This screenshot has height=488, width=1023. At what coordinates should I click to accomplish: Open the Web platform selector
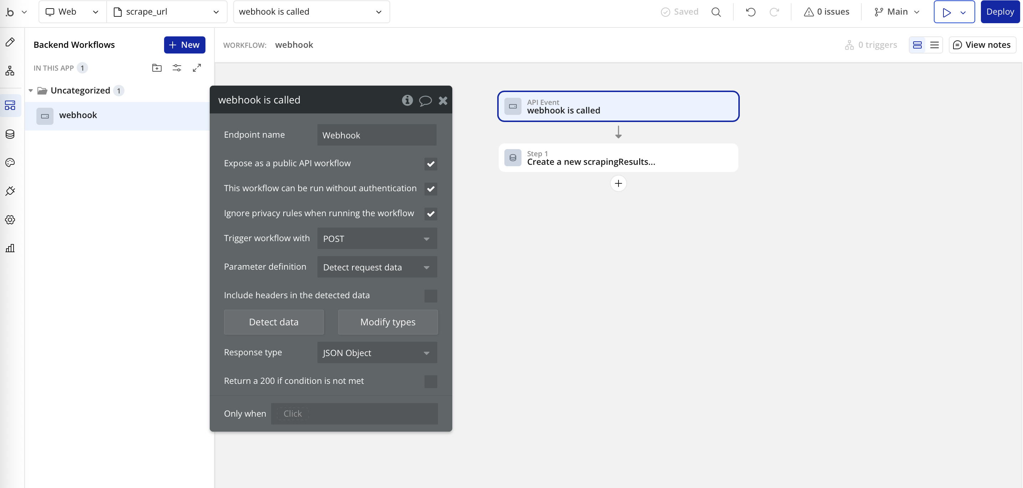click(x=71, y=11)
